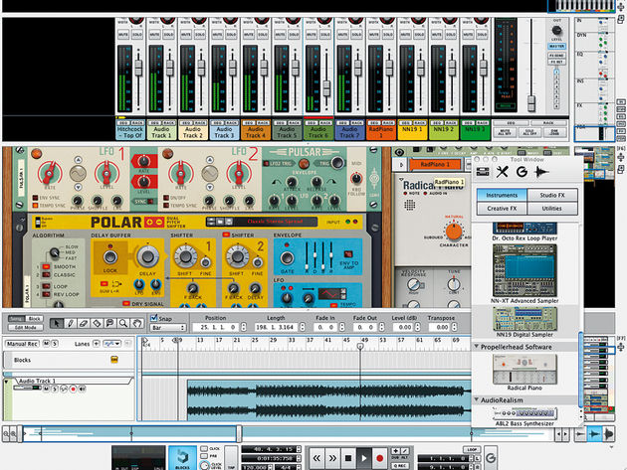
Task: Click the Edit Mode button
Action: [x=26, y=328]
